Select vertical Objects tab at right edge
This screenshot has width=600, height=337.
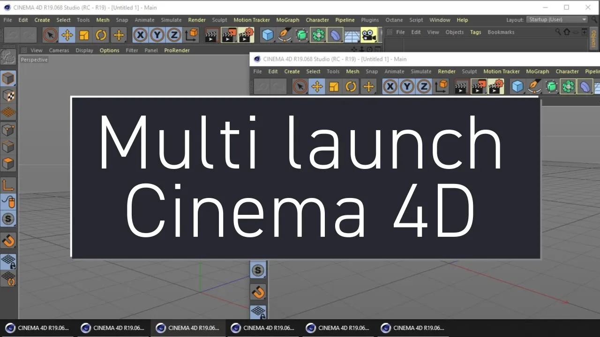[594, 39]
